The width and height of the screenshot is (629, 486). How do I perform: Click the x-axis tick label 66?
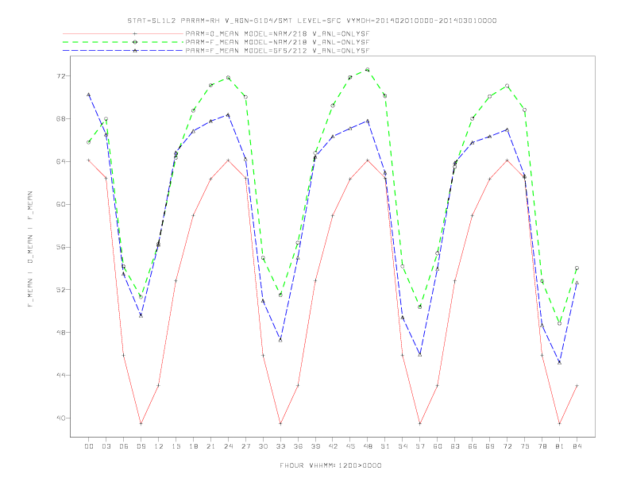click(x=473, y=446)
